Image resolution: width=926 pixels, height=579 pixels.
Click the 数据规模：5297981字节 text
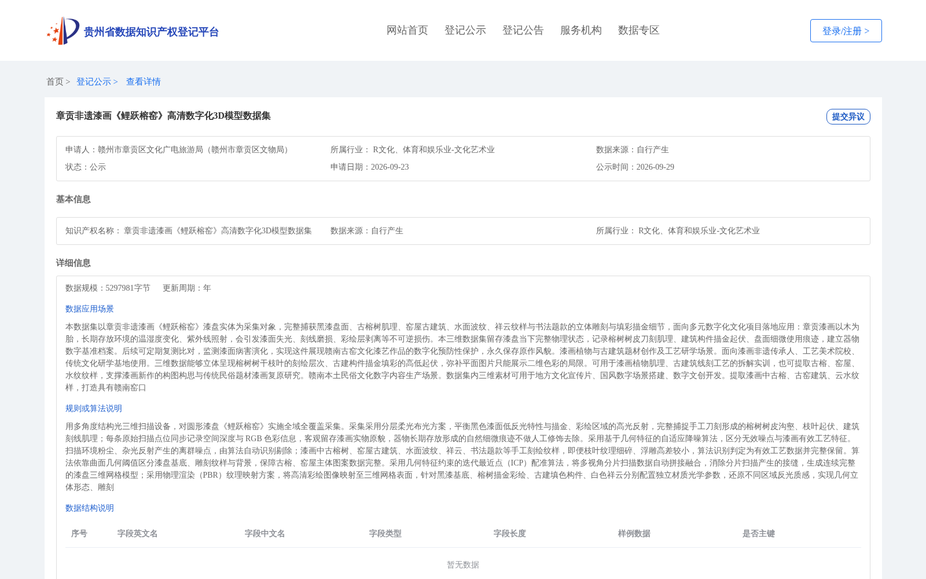108,288
